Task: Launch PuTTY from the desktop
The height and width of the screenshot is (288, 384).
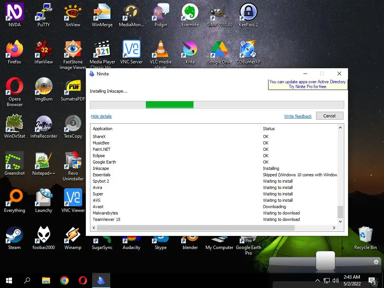Action: click(x=43, y=15)
